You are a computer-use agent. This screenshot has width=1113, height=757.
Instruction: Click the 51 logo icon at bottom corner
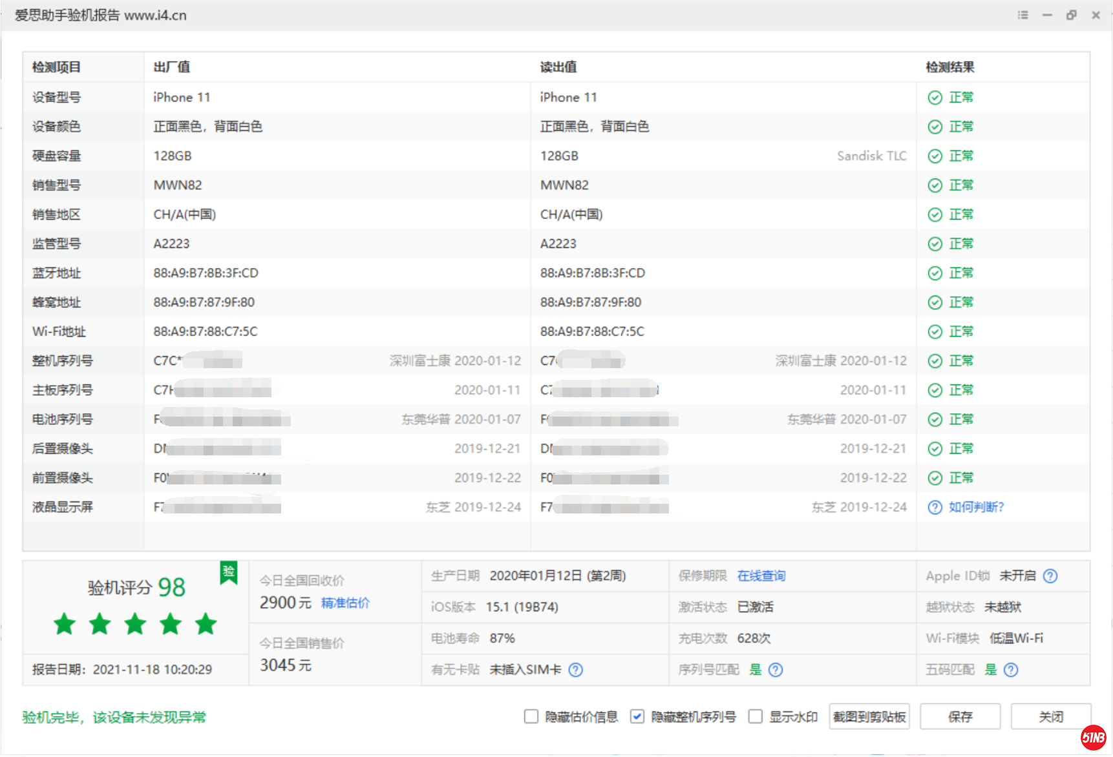tap(1093, 737)
